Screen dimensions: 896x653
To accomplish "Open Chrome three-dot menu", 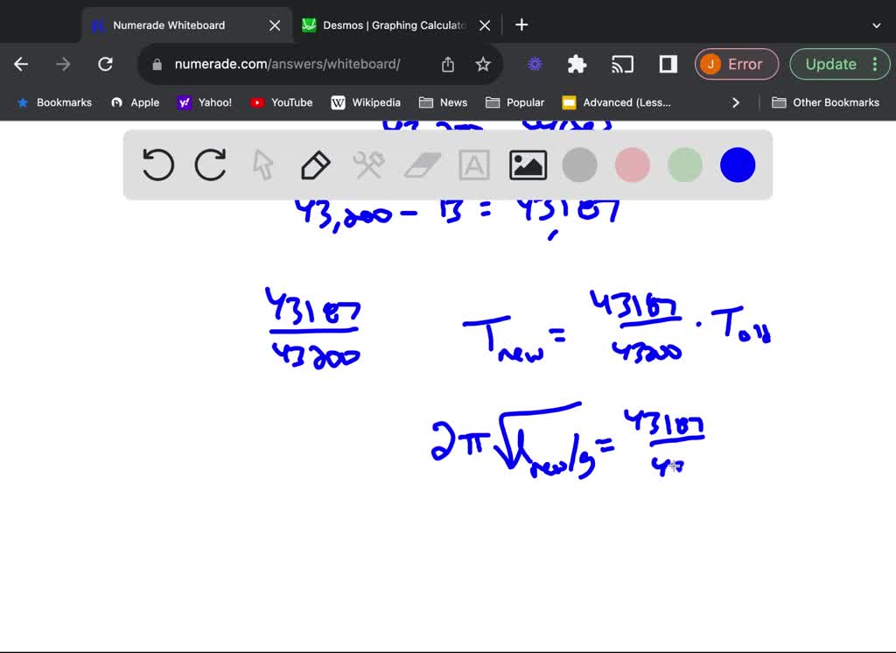I will pyautogui.click(x=875, y=64).
